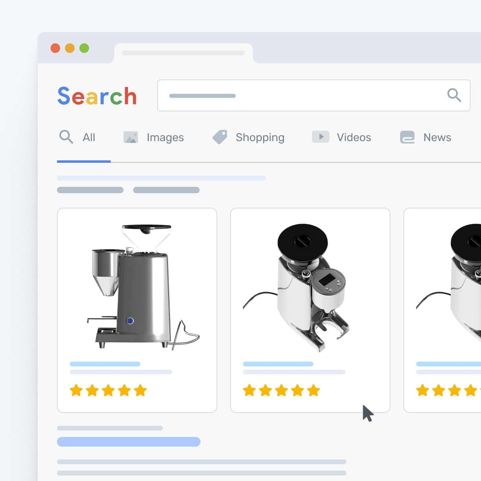Screen dimensions: 481x481
Task: Click the All tab search icon
Action: 66,137
